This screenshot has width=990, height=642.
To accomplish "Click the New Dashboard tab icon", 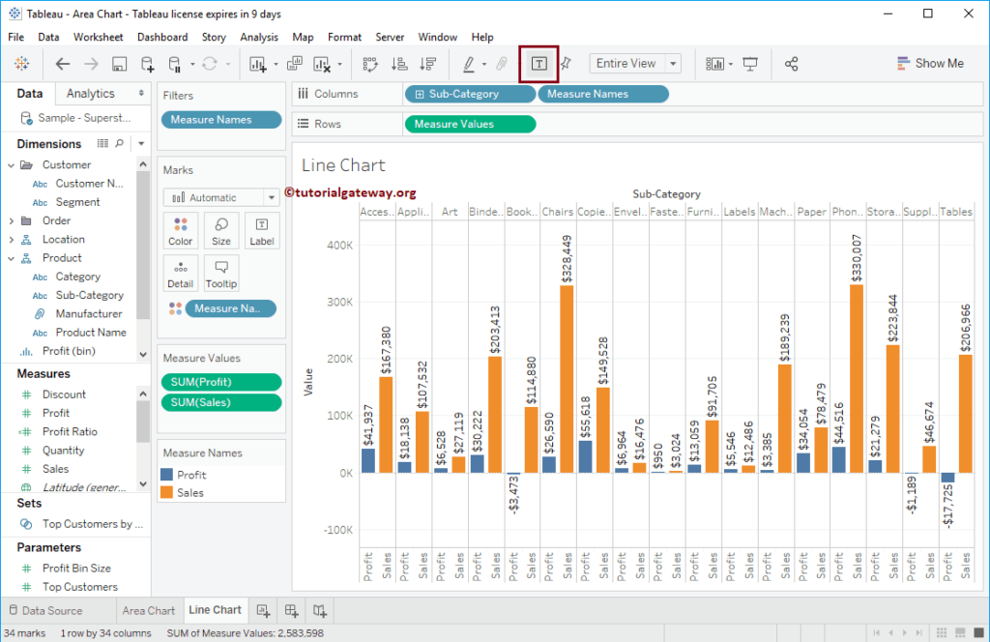I will (291, 610).
